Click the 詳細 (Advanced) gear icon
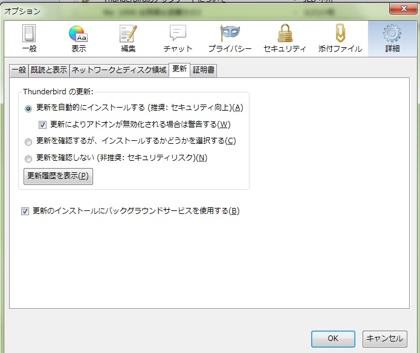420x353 pixels. tap(392, 39)
